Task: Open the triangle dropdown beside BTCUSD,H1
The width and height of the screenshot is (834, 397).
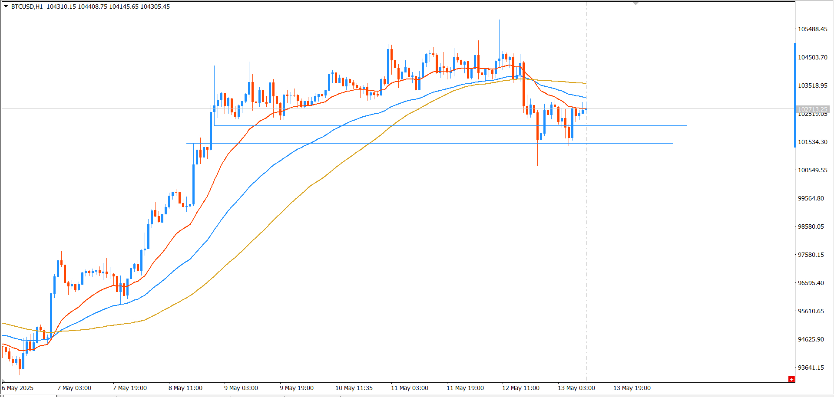Action: click(x=6, y=6)
